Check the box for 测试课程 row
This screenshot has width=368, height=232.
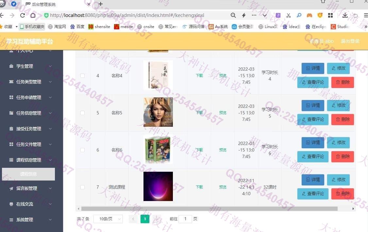point(82,187)
